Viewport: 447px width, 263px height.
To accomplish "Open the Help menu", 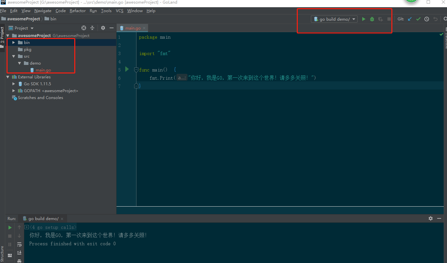I will [151, 10].
